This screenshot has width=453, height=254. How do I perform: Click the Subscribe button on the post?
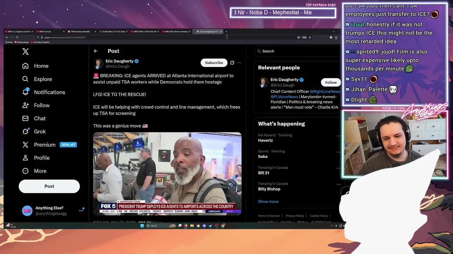[214, 63]
